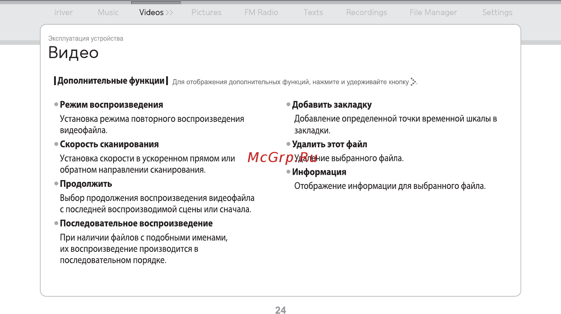561x314 pixels.
Task: Open the Settings tab
Action: tap(497, 12)
